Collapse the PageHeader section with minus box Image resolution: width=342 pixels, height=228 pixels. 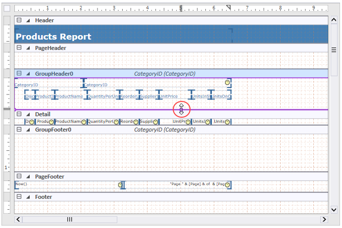point(19,48)
